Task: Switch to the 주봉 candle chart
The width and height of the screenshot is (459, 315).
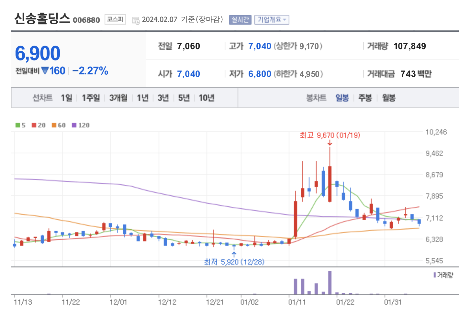Action: click(365, 98)
